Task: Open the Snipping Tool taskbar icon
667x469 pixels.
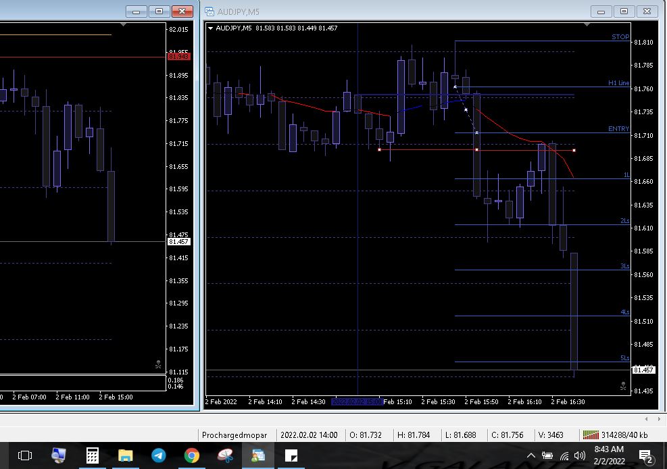Action: 225,455
